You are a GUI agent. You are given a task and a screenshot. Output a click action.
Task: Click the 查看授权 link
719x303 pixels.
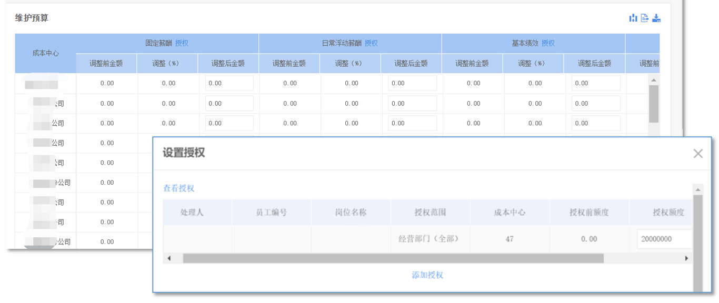(178, 188)
